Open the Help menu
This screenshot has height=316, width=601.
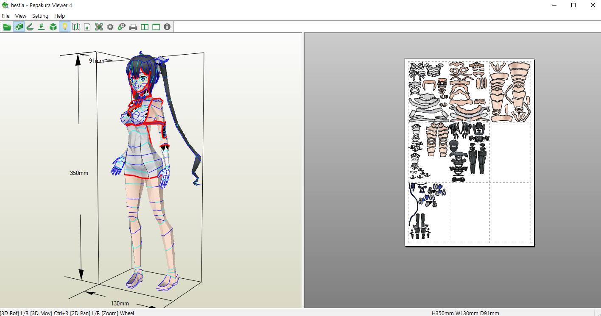[x=60, y=16]
